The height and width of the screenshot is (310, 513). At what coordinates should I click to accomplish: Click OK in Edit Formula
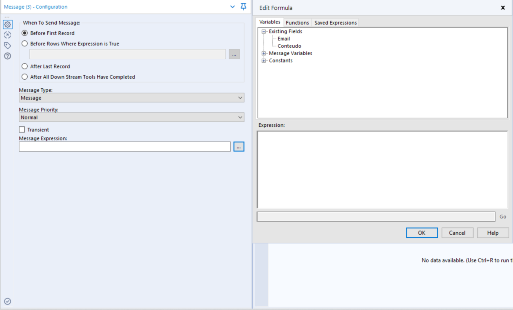coord(422,233)
